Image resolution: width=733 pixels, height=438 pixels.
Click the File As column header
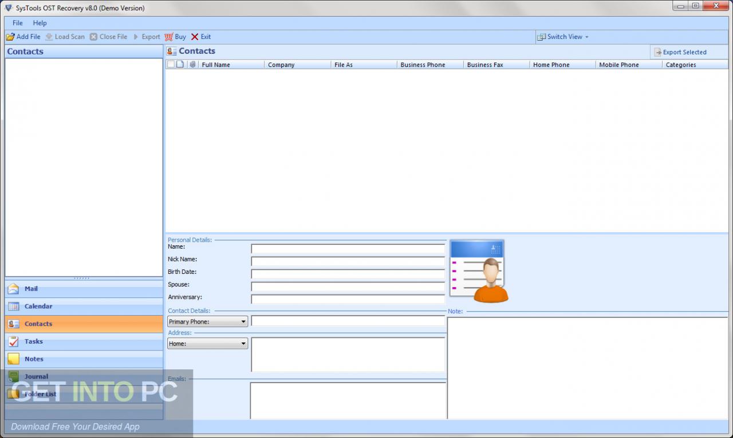[364, 65]
